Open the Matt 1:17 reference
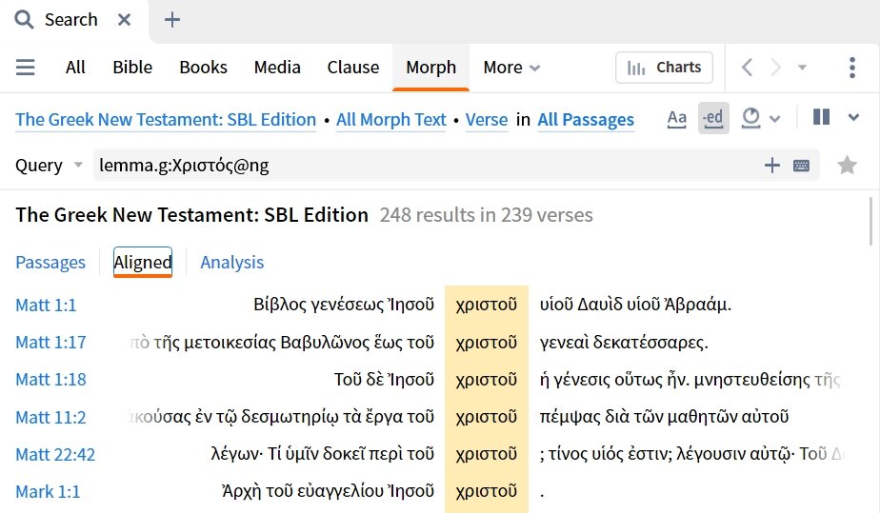Viewport: 880px width, 513px height. click(50, 342)
